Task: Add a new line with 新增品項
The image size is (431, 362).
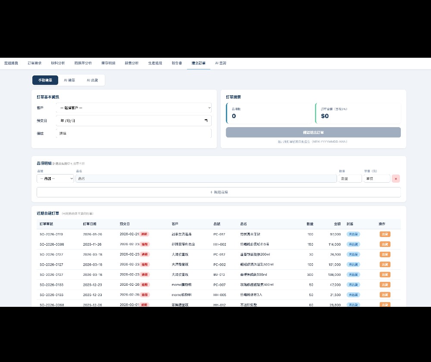Action: click(x=219, y=192)
